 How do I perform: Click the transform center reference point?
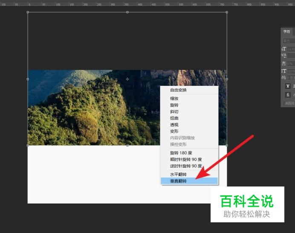pos(127,79)
